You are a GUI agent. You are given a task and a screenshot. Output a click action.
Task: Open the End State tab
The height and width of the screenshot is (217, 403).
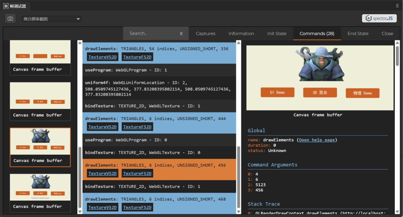358,33
